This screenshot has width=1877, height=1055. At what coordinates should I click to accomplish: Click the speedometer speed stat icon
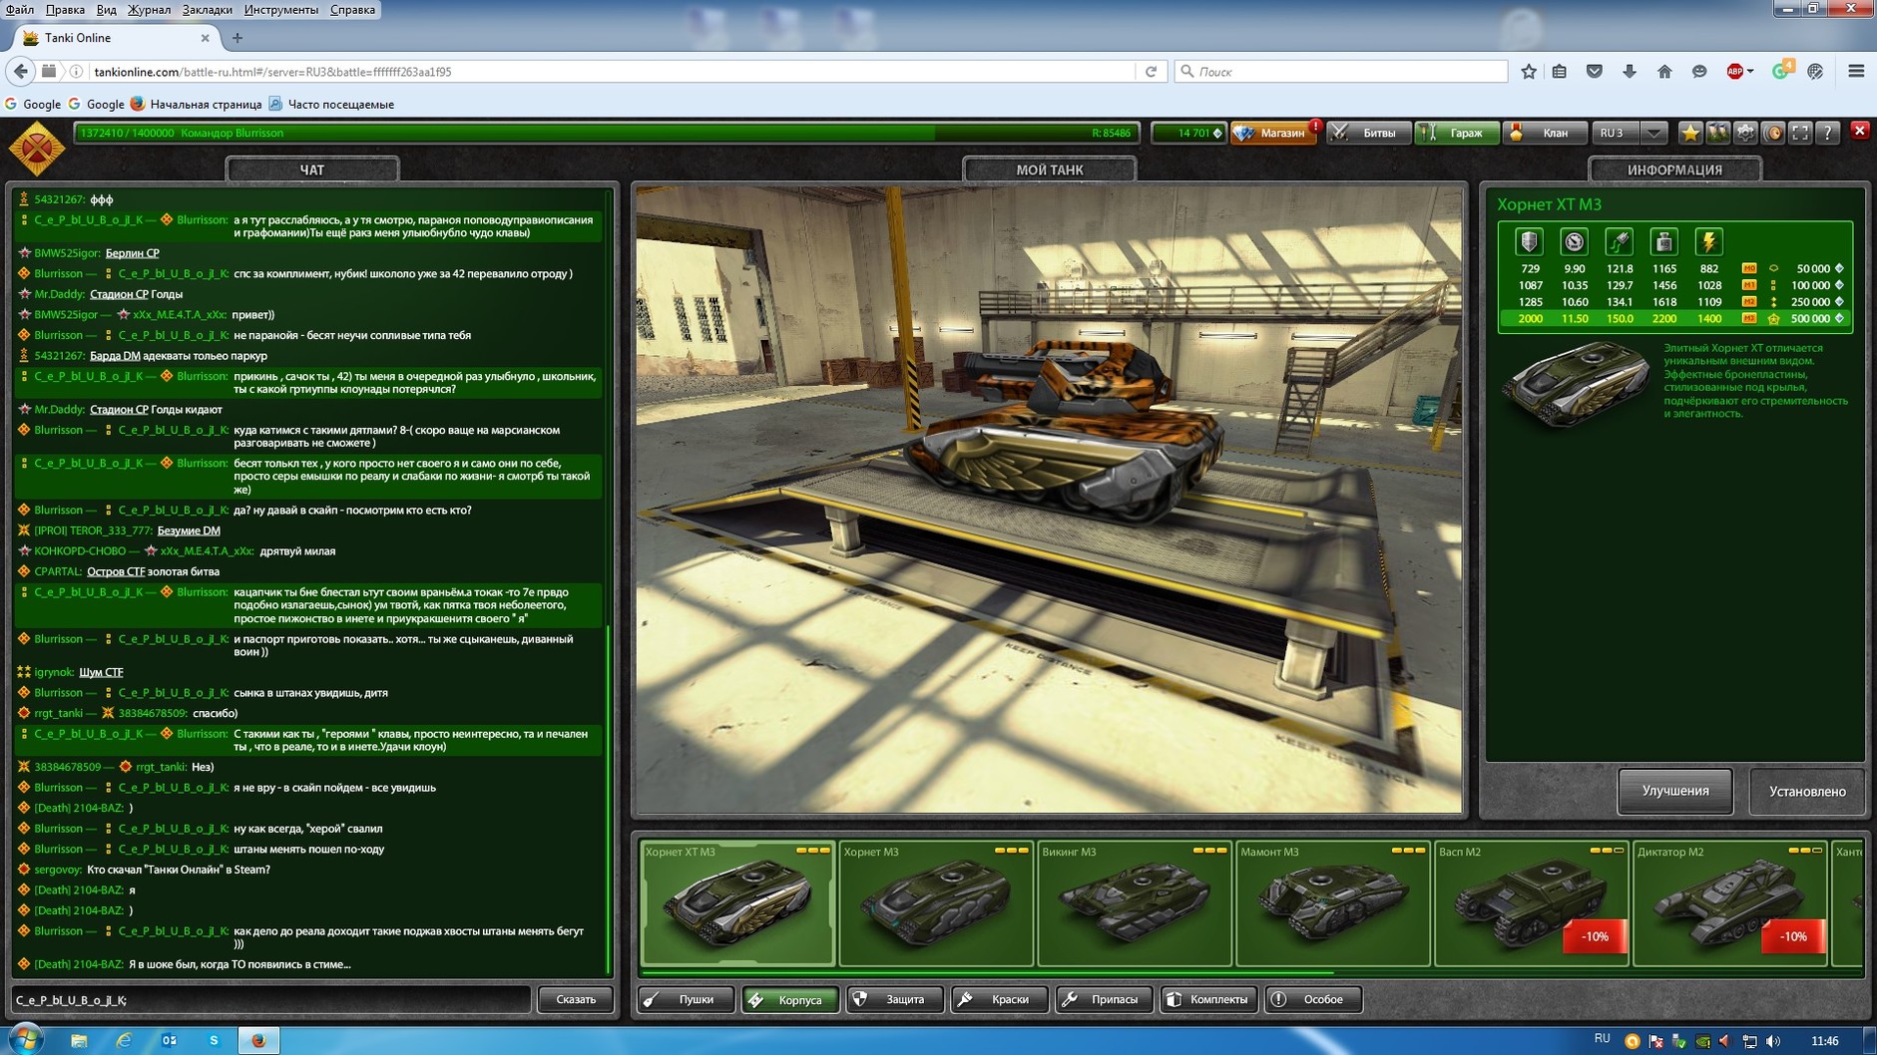coord(1574,241)
